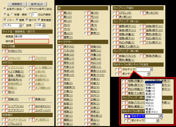Open the ランダム sort order dropdown
Viewport: 176px width, 127px height.
12,26
